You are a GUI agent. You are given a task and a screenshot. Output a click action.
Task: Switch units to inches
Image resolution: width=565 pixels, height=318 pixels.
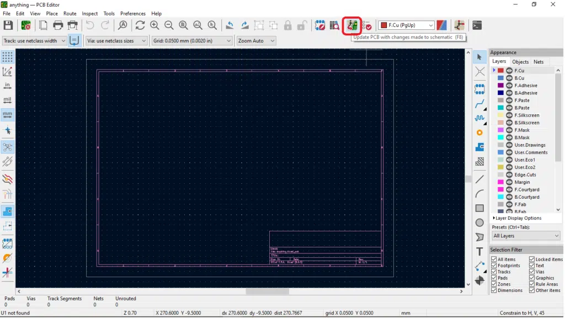(x=7, y=86)
